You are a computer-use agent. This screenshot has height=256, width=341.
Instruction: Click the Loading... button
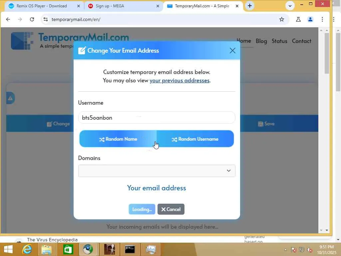coord(142,209)
